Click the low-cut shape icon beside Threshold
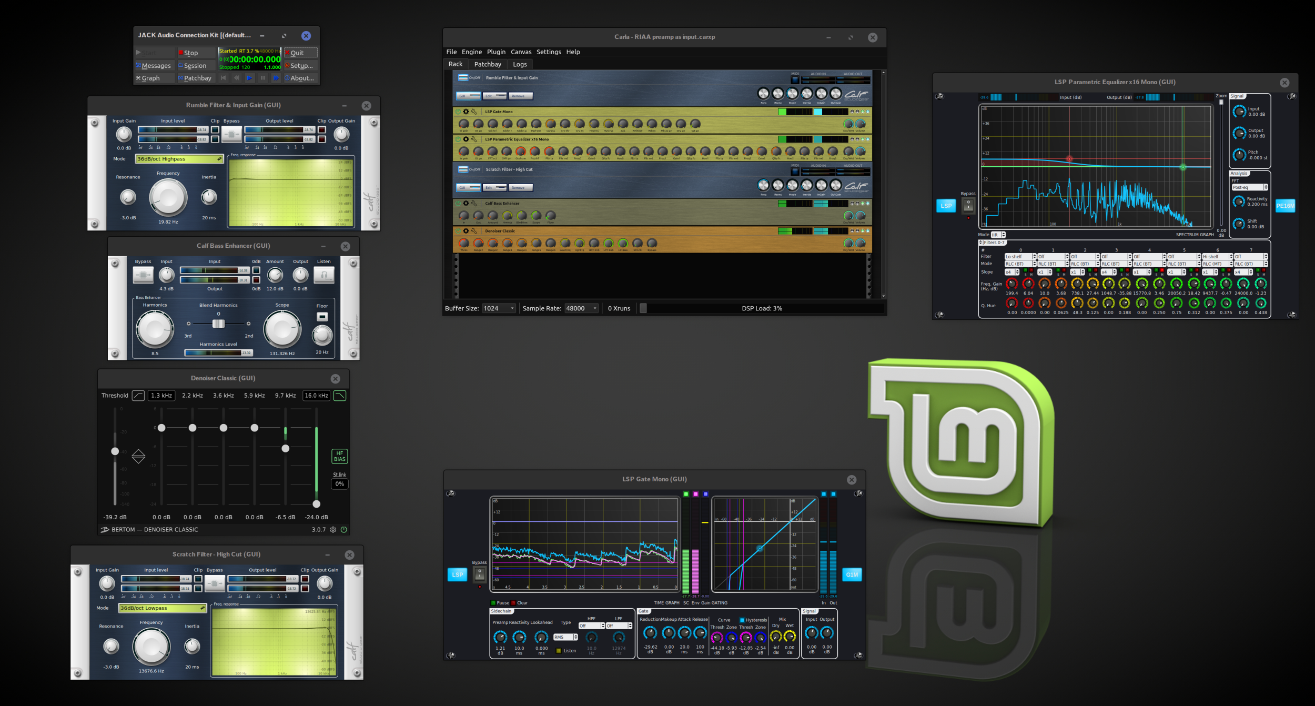This screenshot has height=706, width=1315. tap(138, 396)
